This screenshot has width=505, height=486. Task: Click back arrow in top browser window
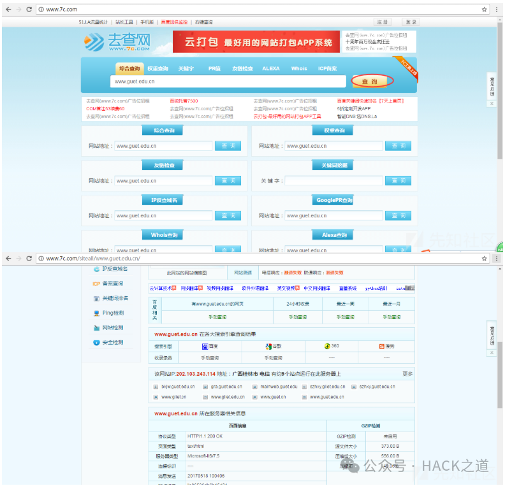tap(8, 10)
